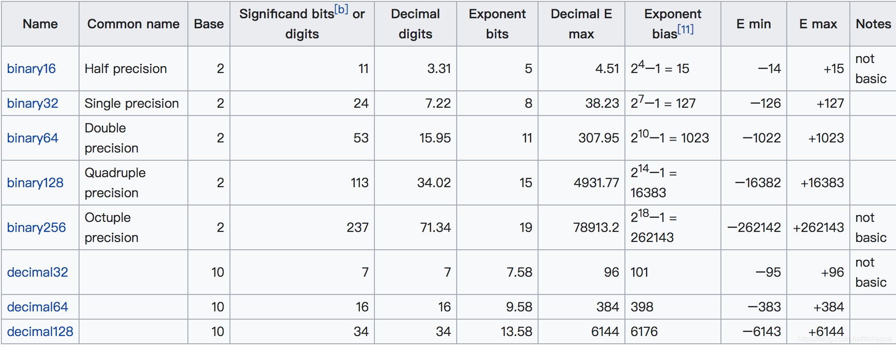Click the Decimal digits column header
896x347 pixels.
[416, 24]
